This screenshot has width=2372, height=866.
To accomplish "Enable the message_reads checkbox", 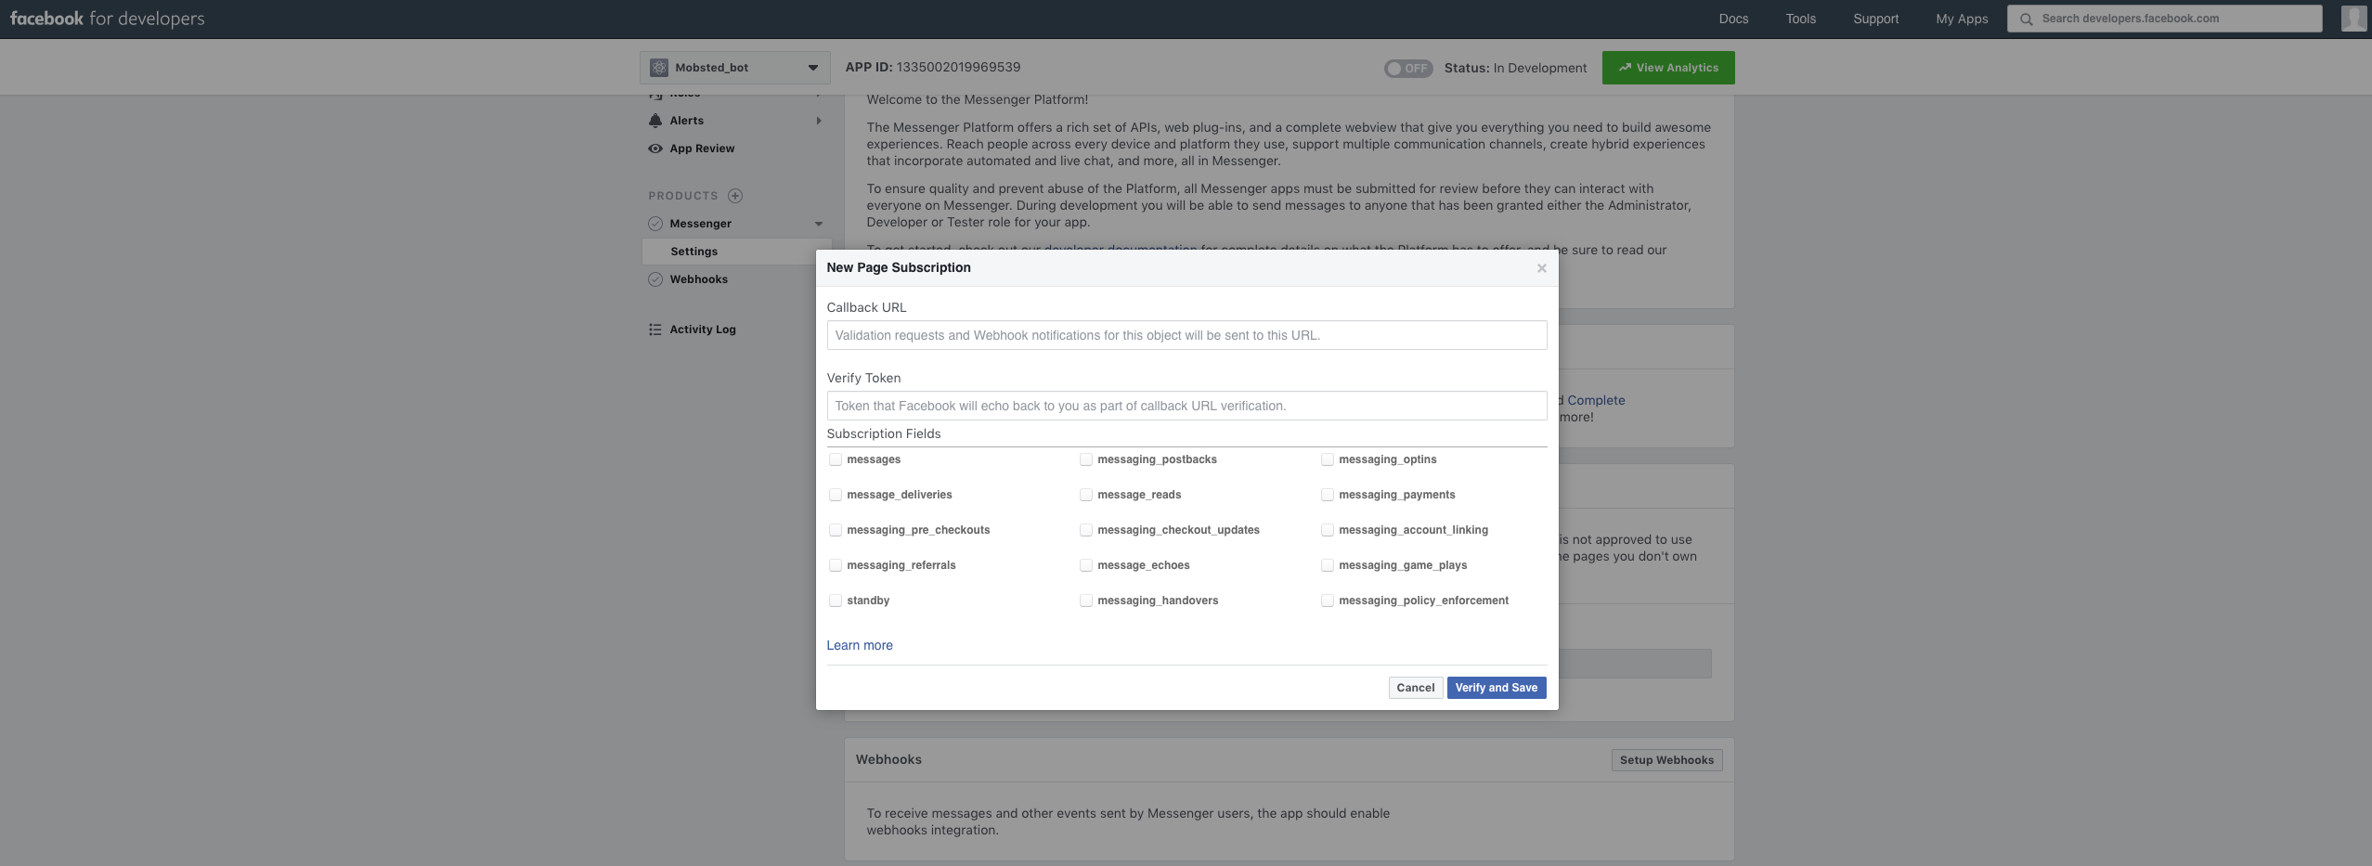I will click(1086, 495).
